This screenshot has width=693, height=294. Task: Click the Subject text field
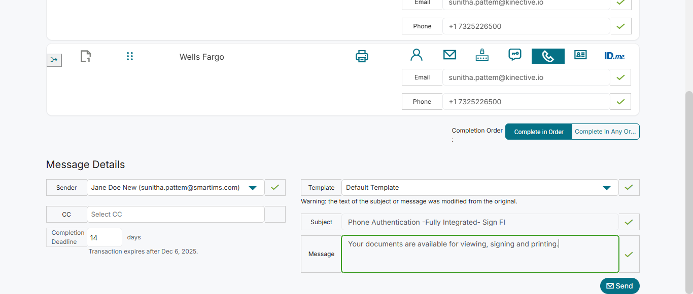point(479,222)
